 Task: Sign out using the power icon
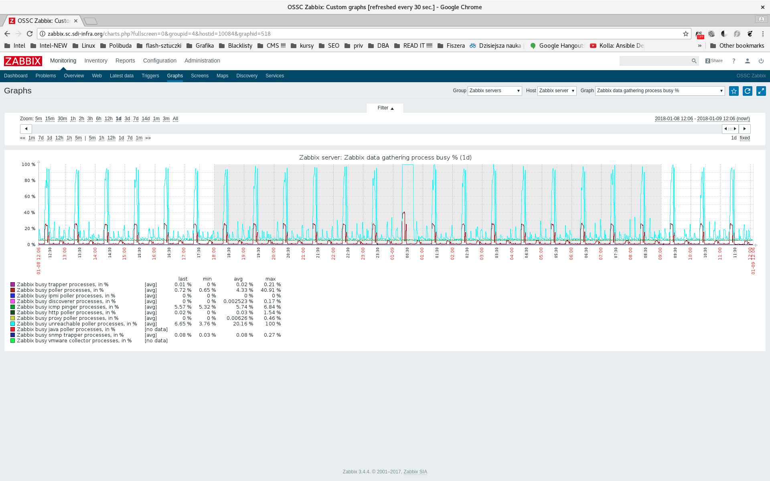pos(761,61)
